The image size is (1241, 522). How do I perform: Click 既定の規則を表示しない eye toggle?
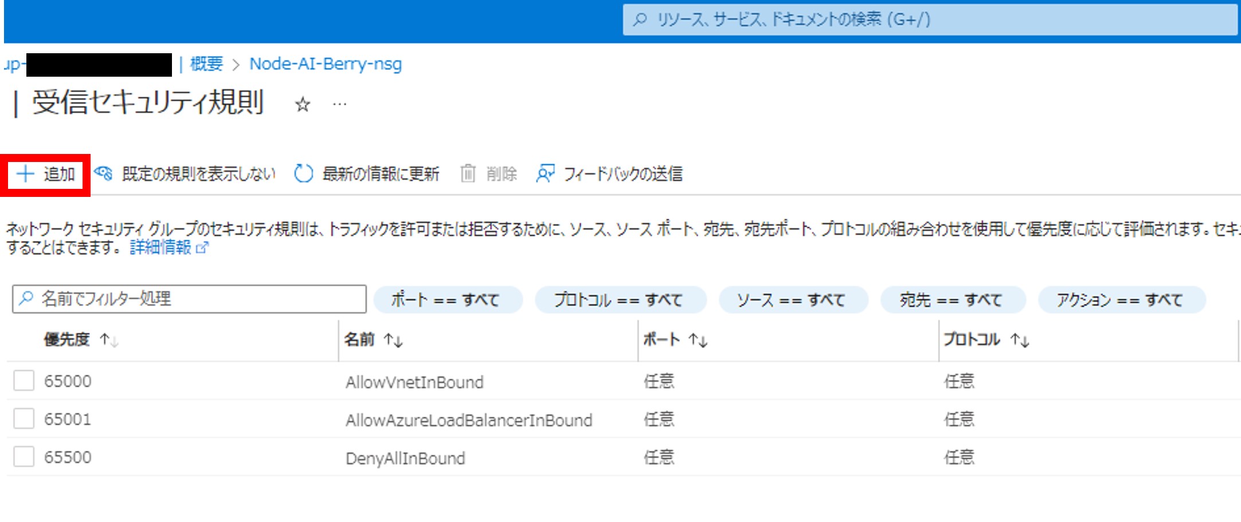[x=185, y=174]
